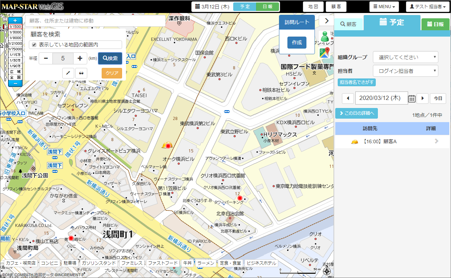Switch to the 顧客 tab in the side panel
This screenshot has height=278, width=451.
click(348, 24)
